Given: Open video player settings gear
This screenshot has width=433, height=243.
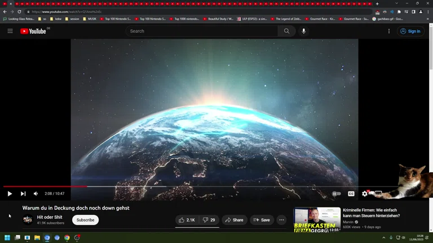Looking at the screenshot, I should [365, 193].
